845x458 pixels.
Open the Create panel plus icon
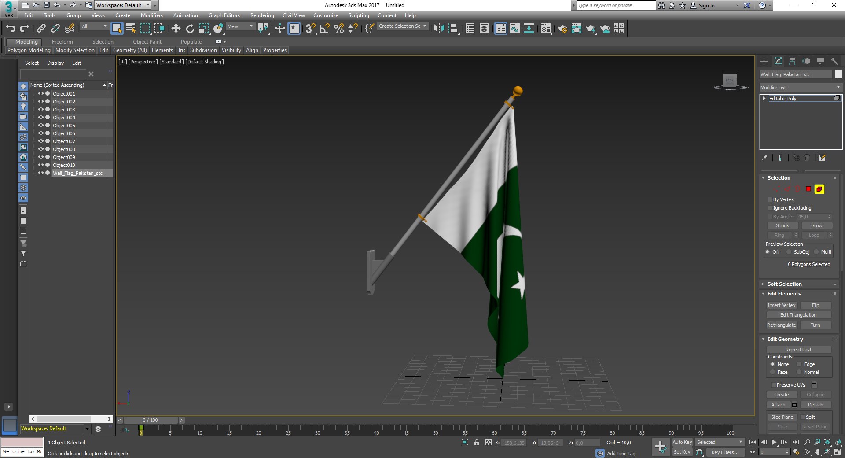point(764,61)
